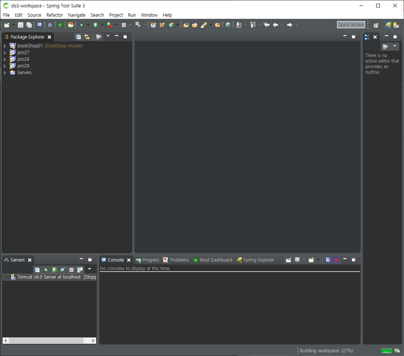Click the Previous Annotation icon
Viewport: 404px width, 356px height.
[253, 25]
